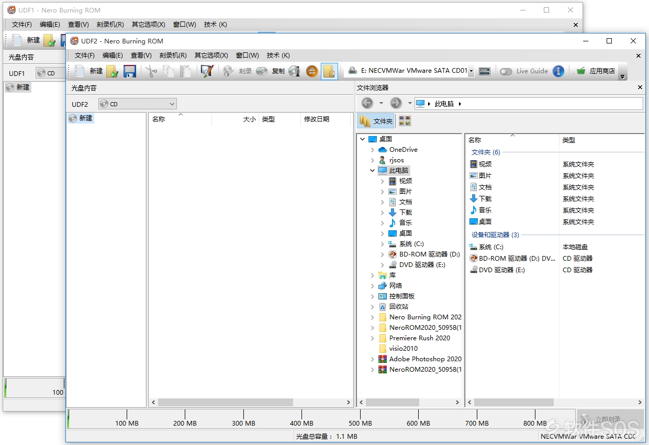Click the orange Eject disc icon

tap(312, 71)
